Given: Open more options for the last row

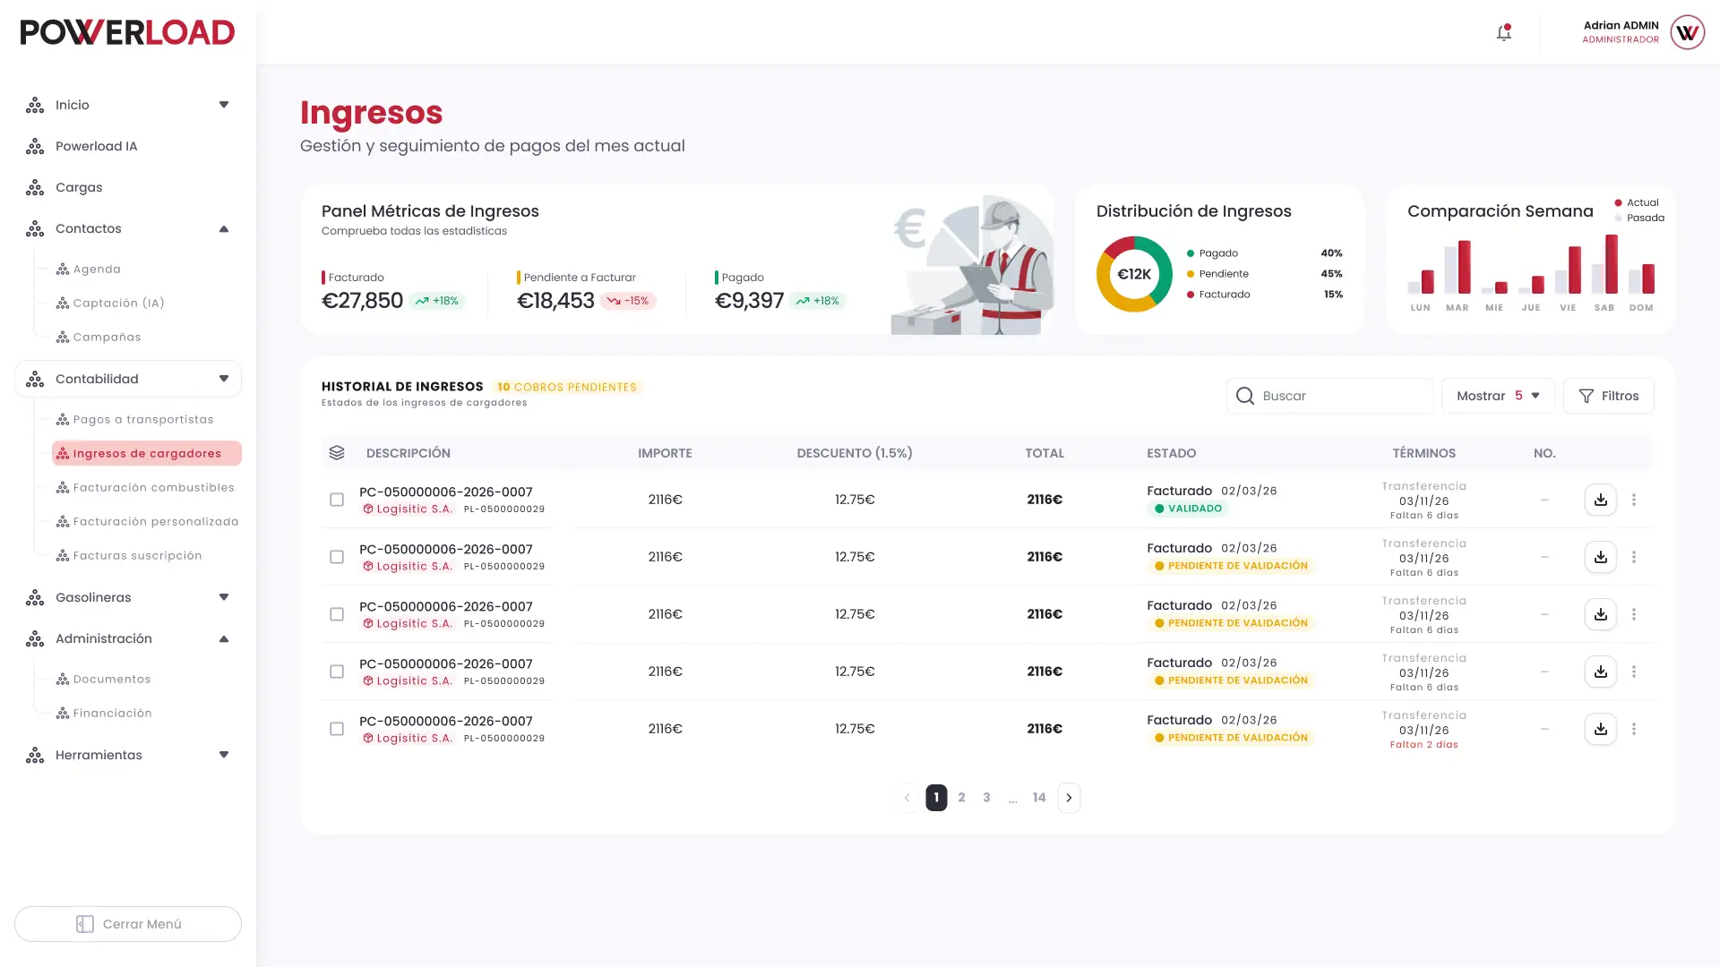Looking at the screenshot, I should (1634, 729).
